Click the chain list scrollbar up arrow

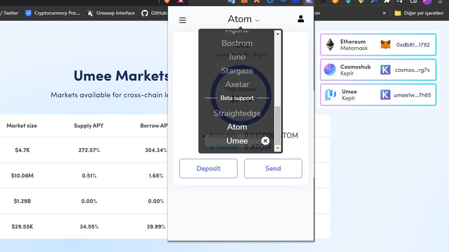(277, 34)
